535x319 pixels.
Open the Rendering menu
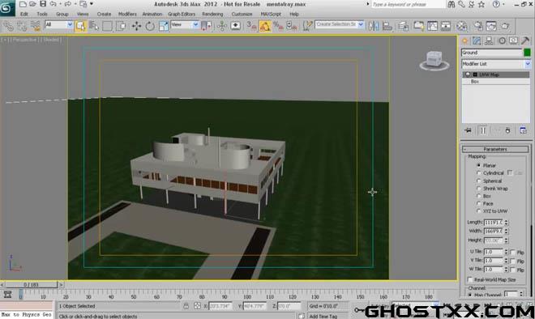pyautogui.click(x=212, y=14)
